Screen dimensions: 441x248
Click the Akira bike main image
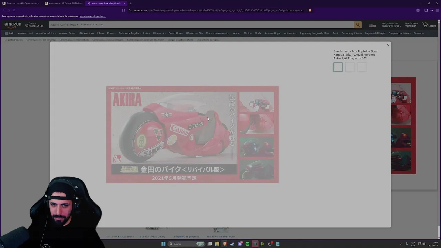[193, 134]
